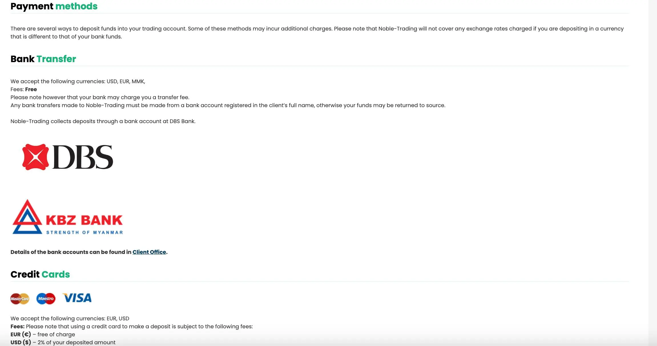Click the Bank Transfer heading
The width and height of the screenshot is (657, 346).
click(x=43, y=59)
